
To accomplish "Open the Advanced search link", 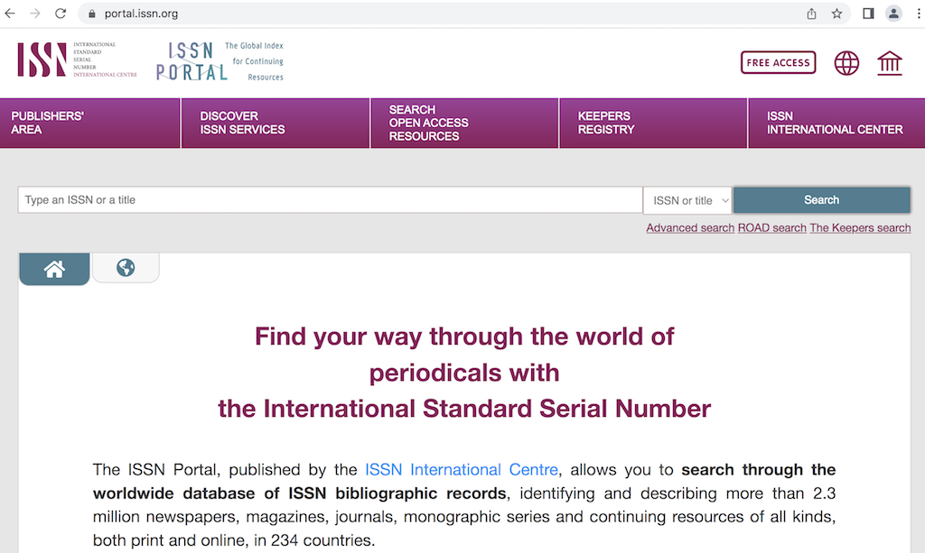I will click(x=689, y=227).
